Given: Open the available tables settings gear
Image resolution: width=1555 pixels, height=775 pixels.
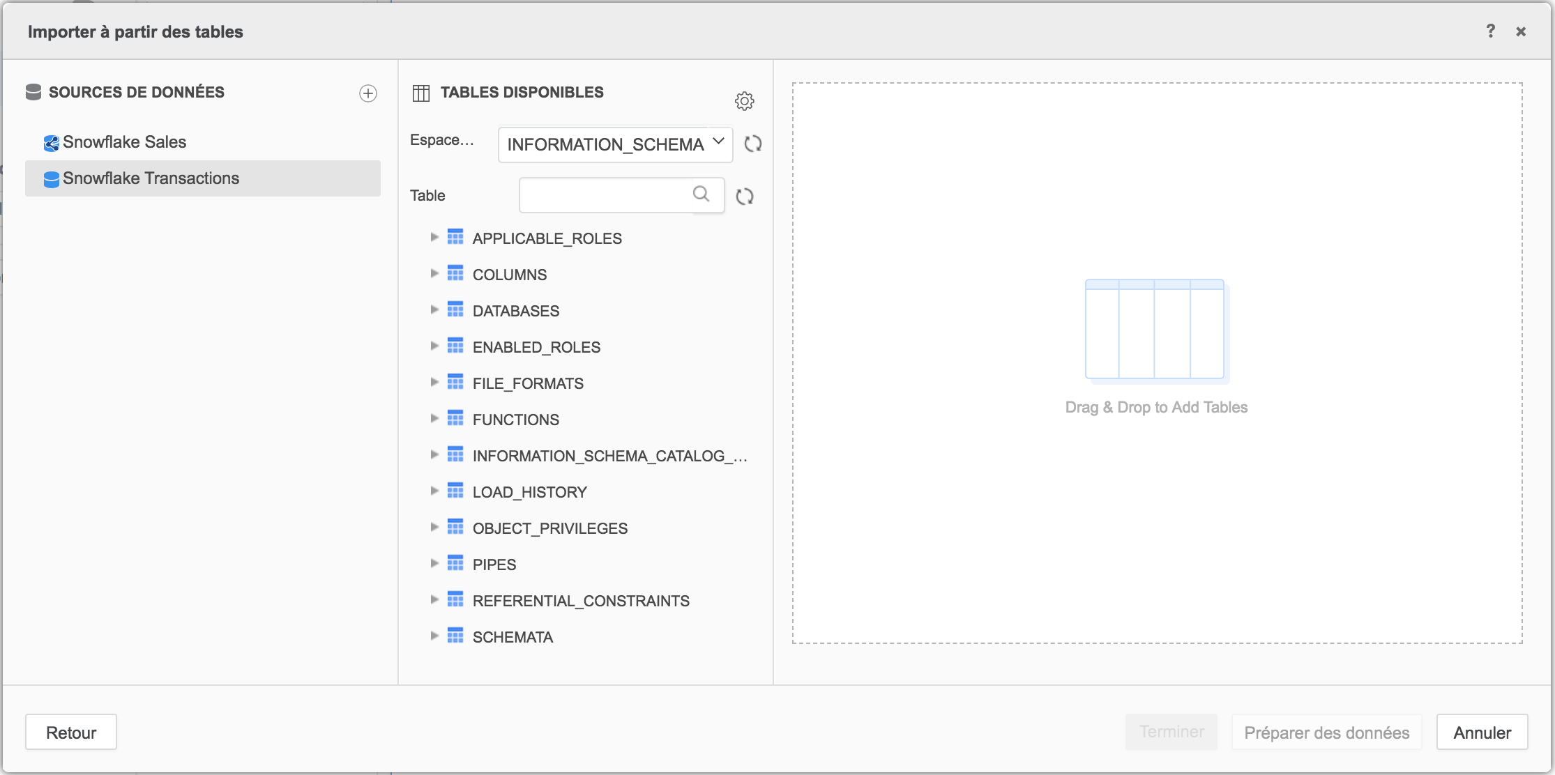Looking at the screenshot, I should [744, 101].
